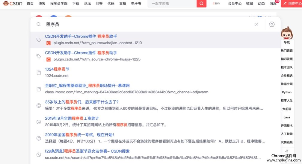Open 动态 link in header
Viewport: 302px width, 164px height.
(261, 4)
